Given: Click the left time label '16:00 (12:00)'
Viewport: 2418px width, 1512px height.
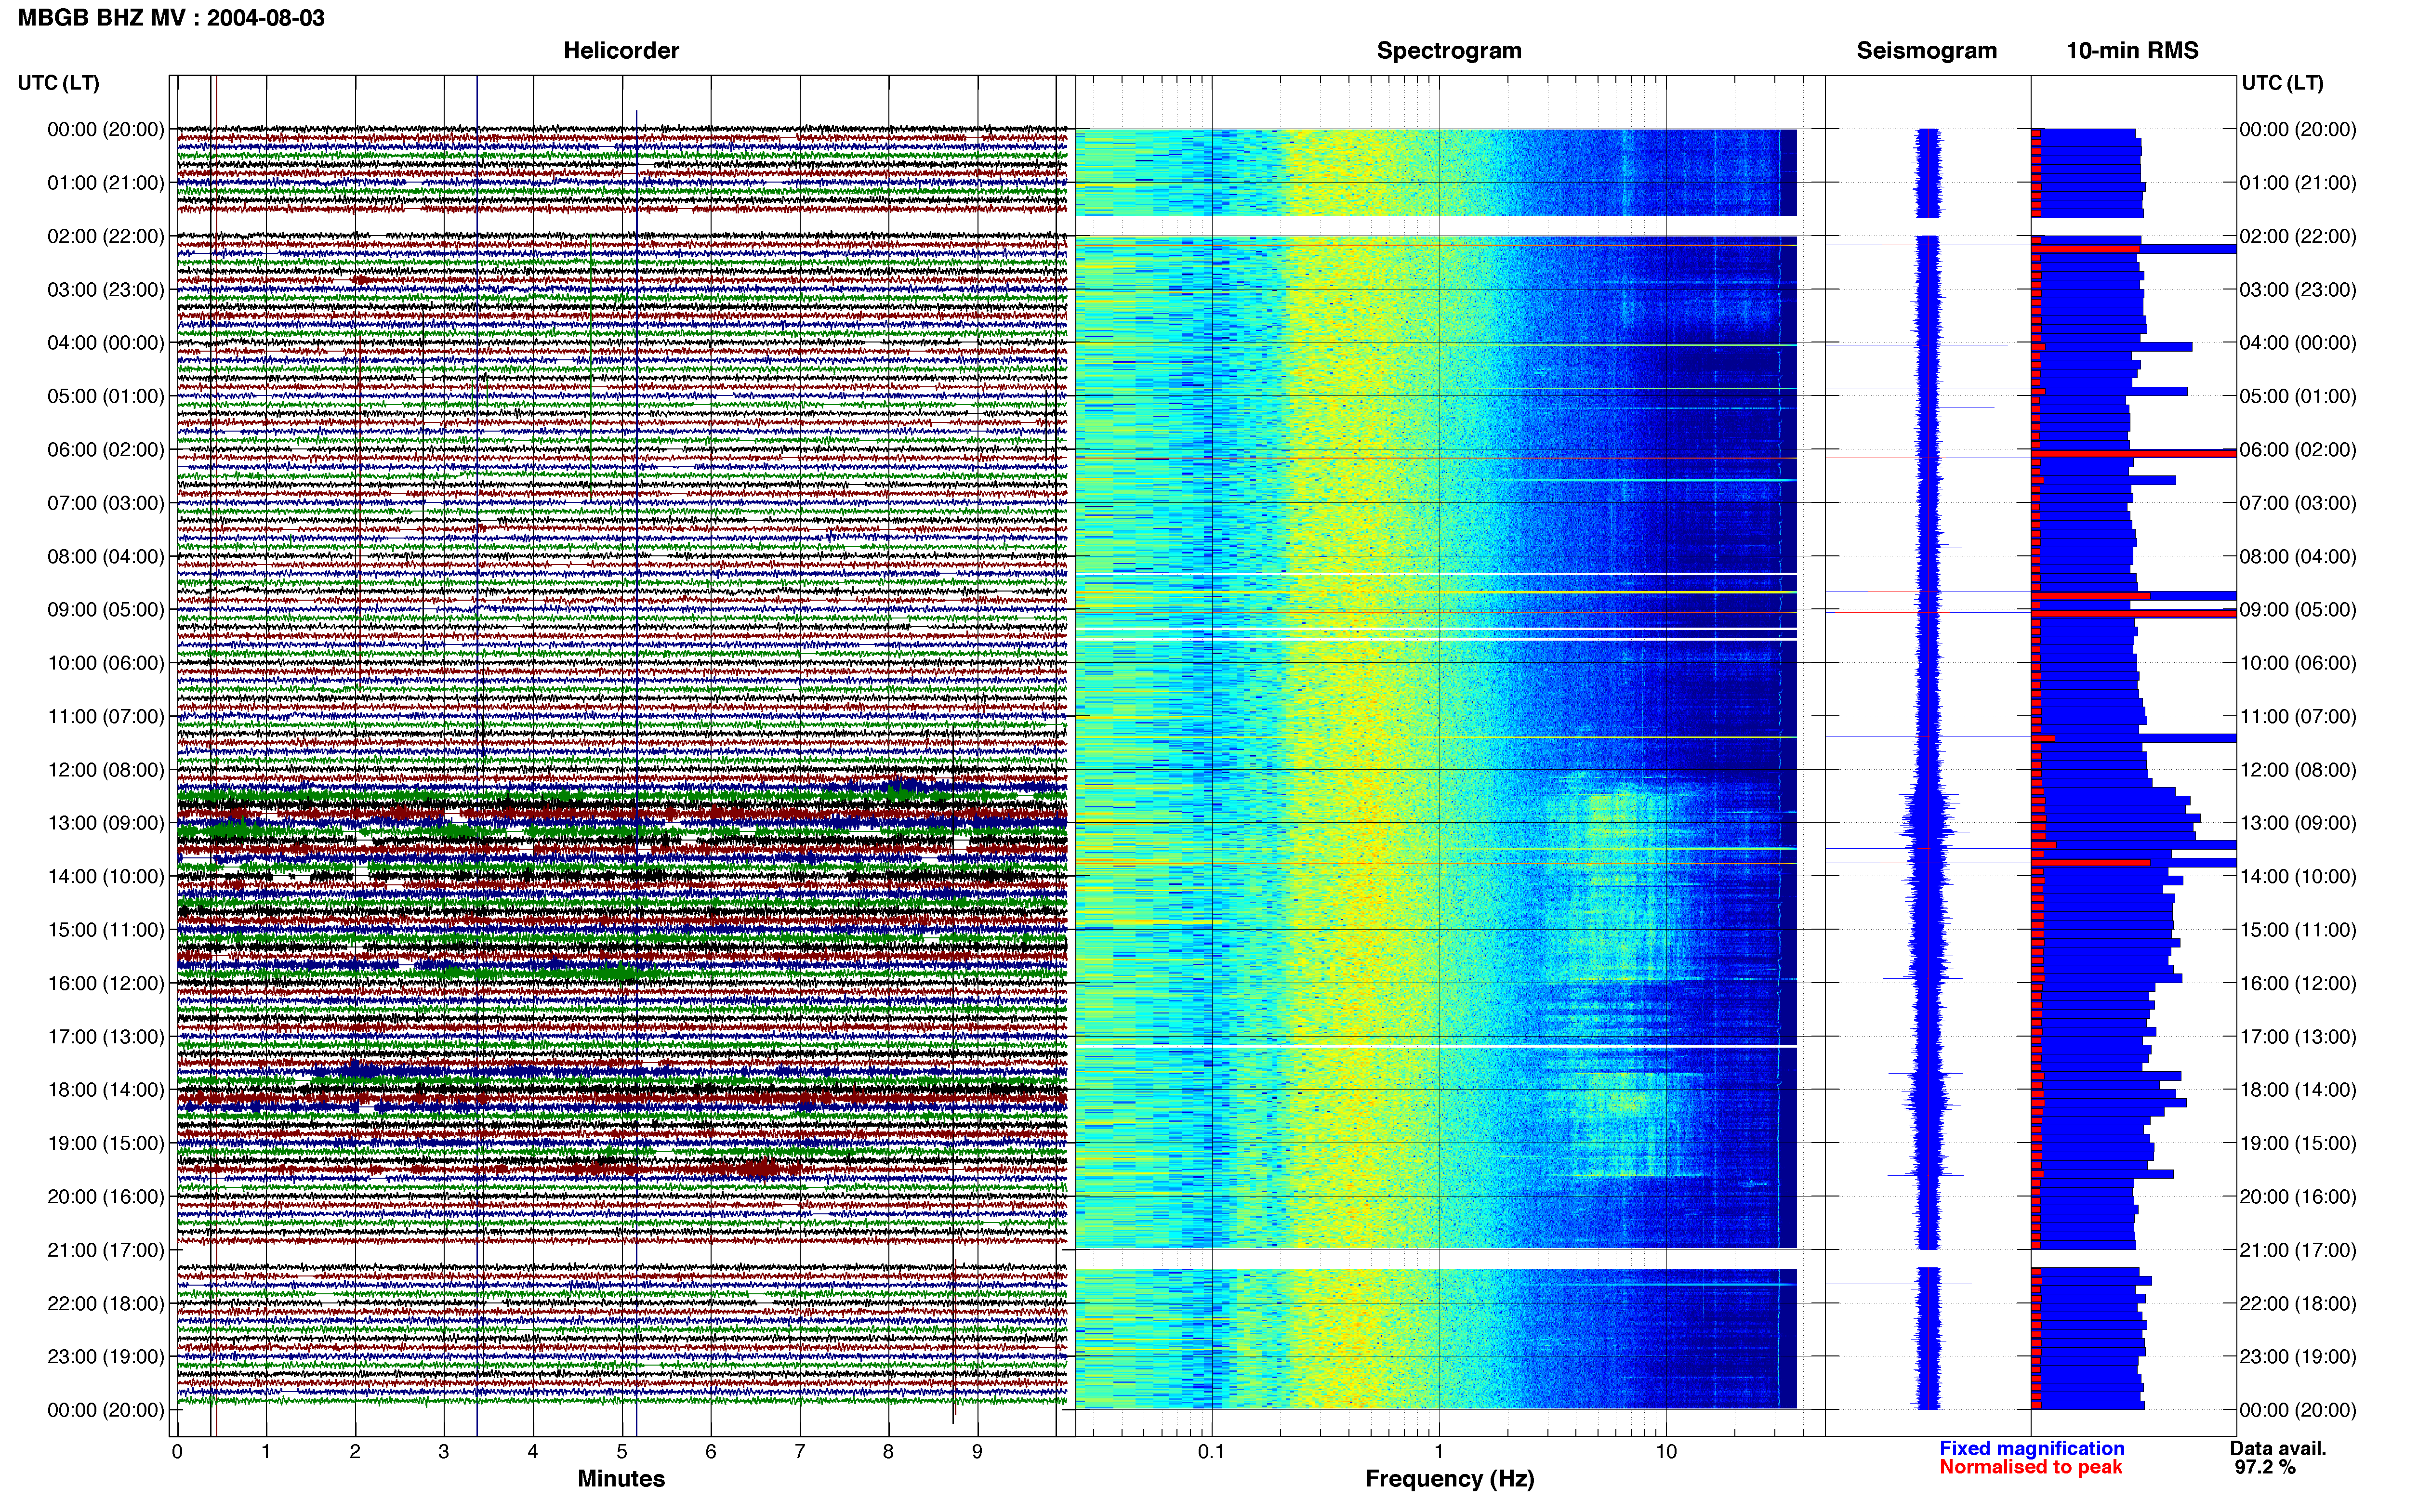Looking at the screenshot, I should [x=106, y=983].
